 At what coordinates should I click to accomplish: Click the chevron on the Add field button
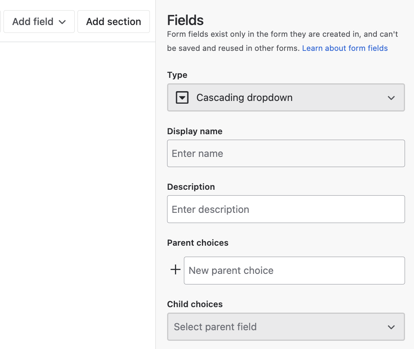pos(63,22)
